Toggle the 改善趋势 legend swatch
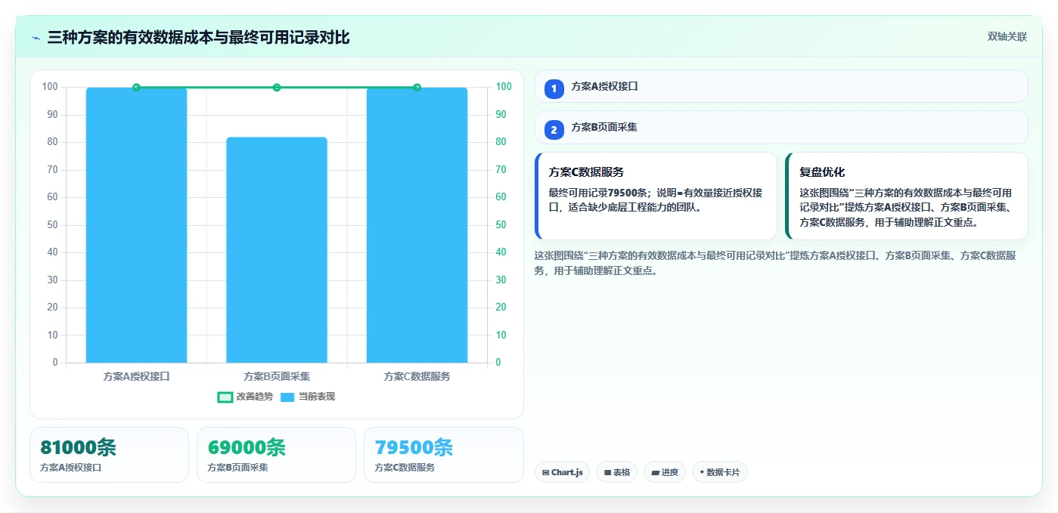1058x513 pixels. (x=225, y=397)
